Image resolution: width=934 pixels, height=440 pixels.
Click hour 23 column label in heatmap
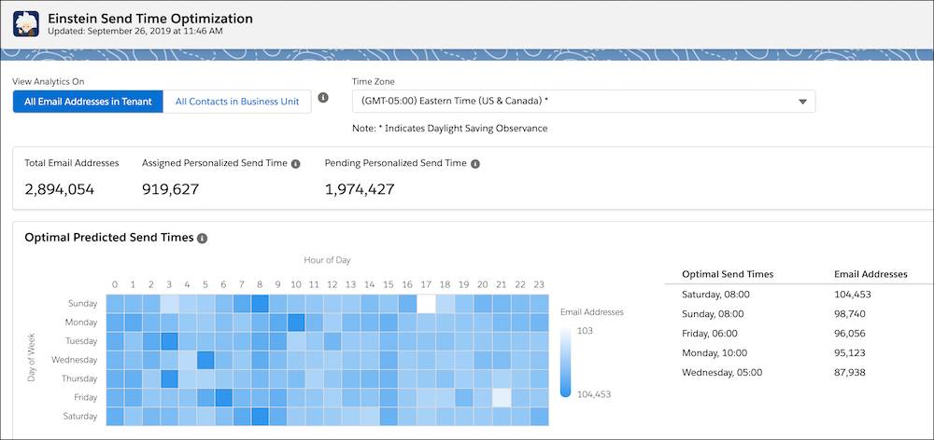click(x=539, y=285)
